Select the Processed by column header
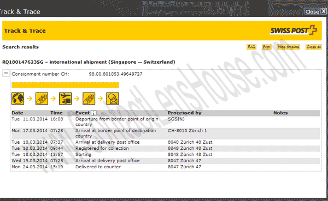The width and height of the screenshot is (328, 201). [185, 113]
